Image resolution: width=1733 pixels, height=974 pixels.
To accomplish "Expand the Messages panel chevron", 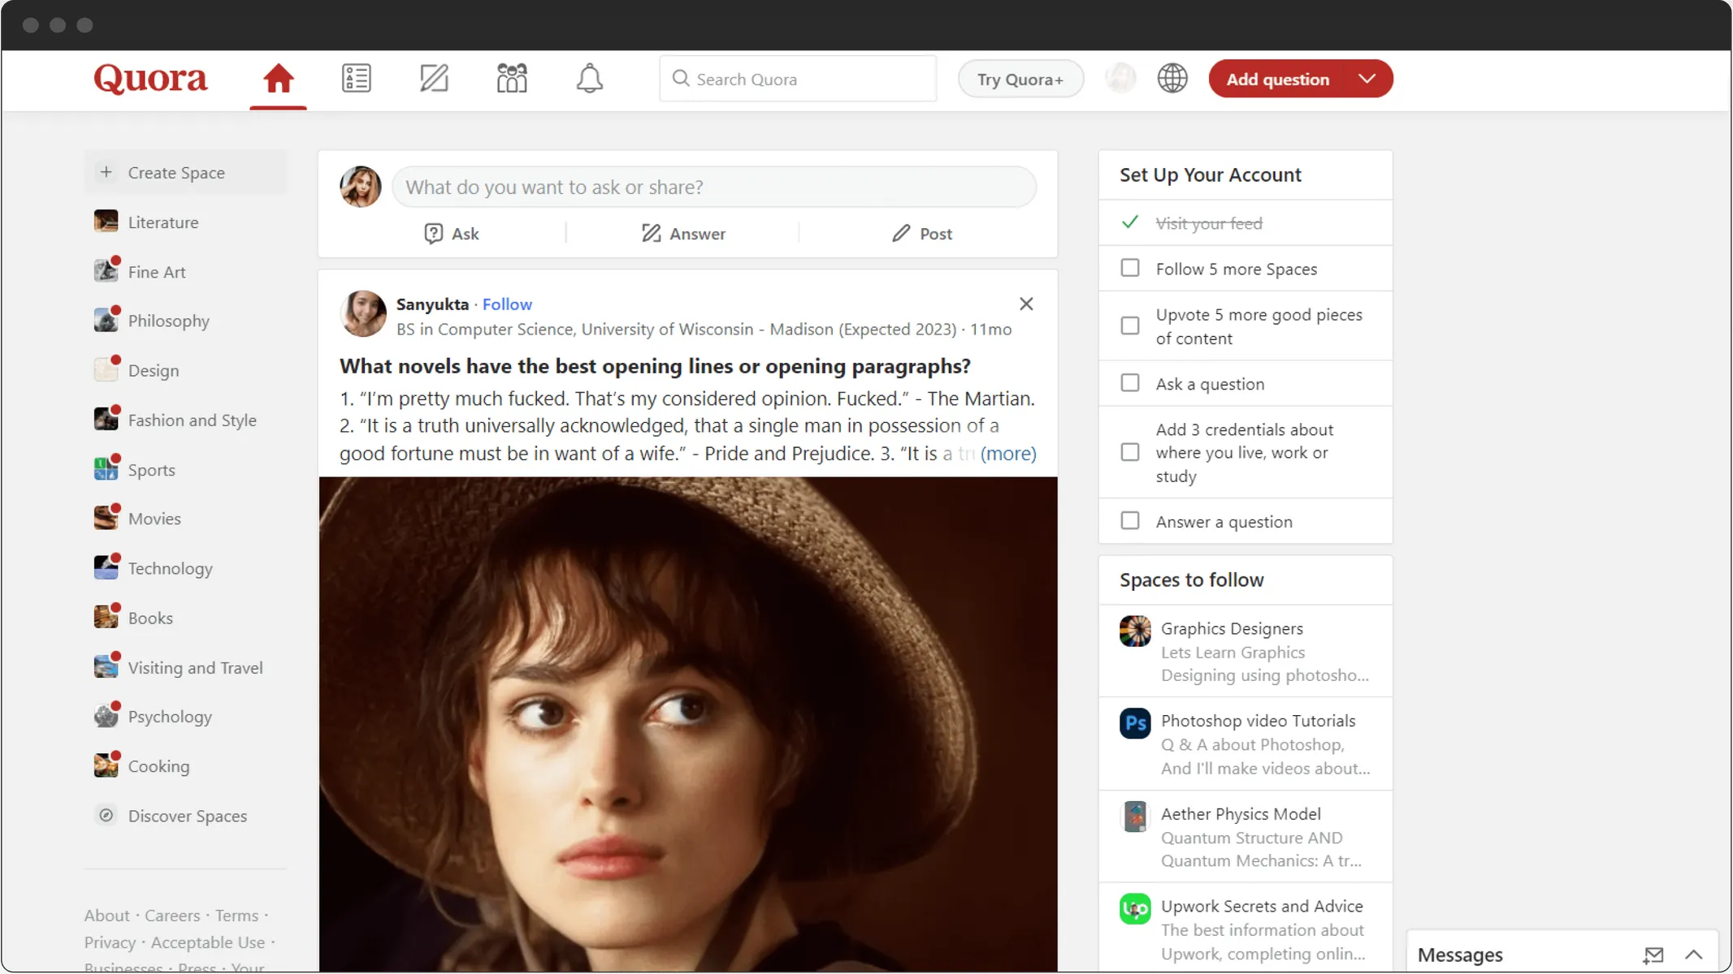I will click(x=1693, y=955).
